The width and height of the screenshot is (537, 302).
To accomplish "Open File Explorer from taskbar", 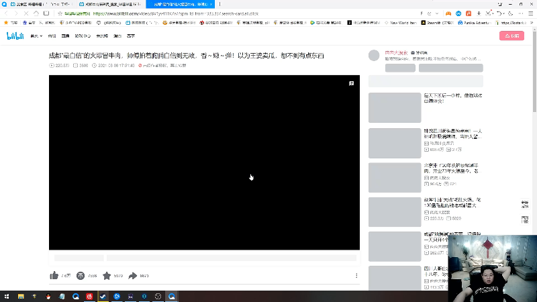I will (x=21, y=297).
